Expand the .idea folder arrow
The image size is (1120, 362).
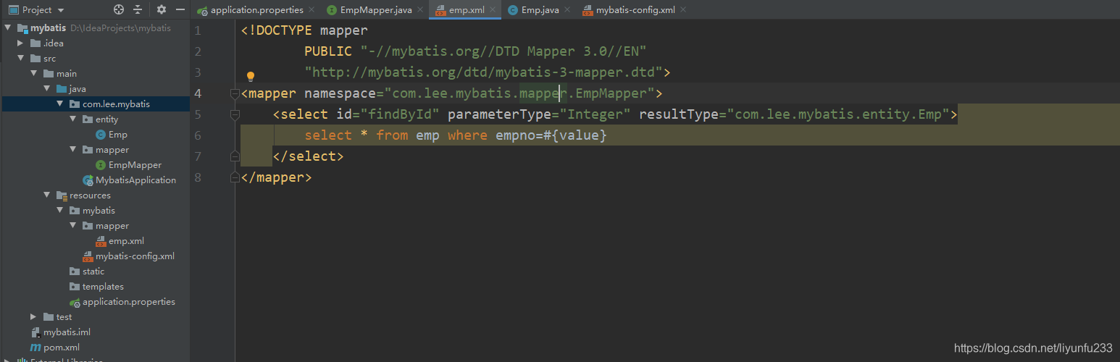[21, 43]
